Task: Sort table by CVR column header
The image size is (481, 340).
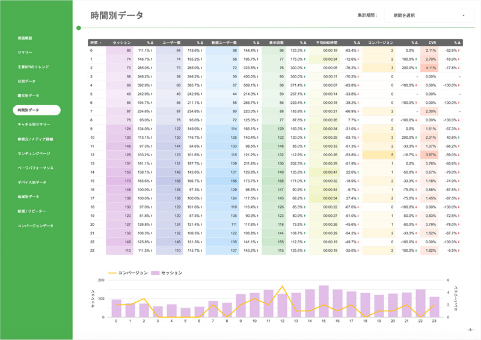Action: click(432, 43)
